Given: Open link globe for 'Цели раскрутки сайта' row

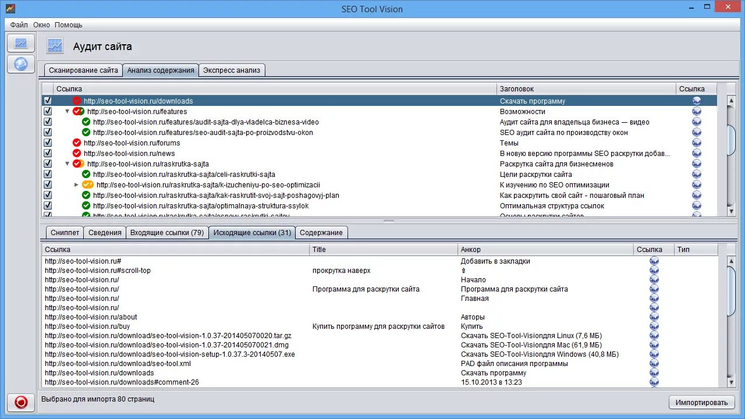Looking at the screenshot, I should [x=696, y=174].
